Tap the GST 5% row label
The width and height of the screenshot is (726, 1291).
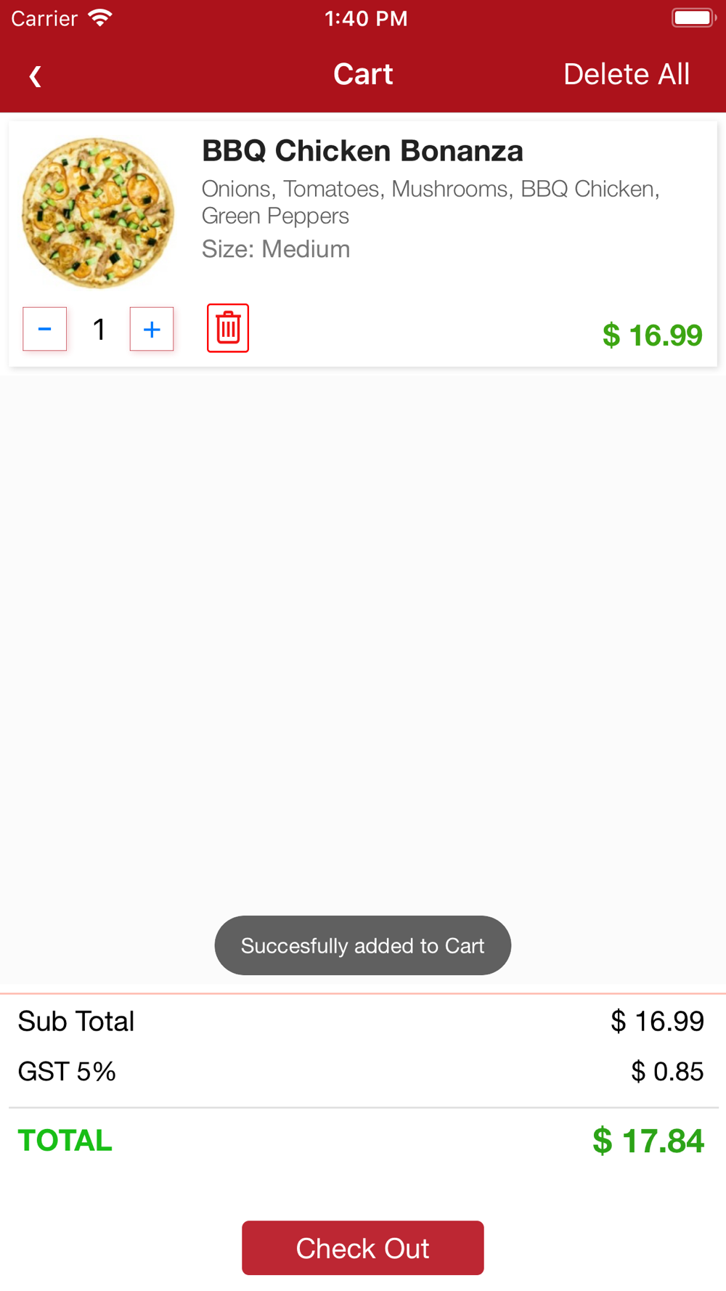click(x=67, y=1071)
